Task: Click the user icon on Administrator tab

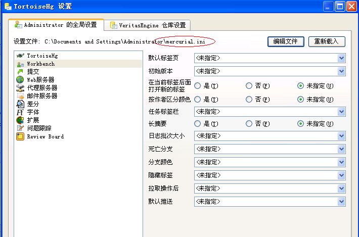Action: 18,25
